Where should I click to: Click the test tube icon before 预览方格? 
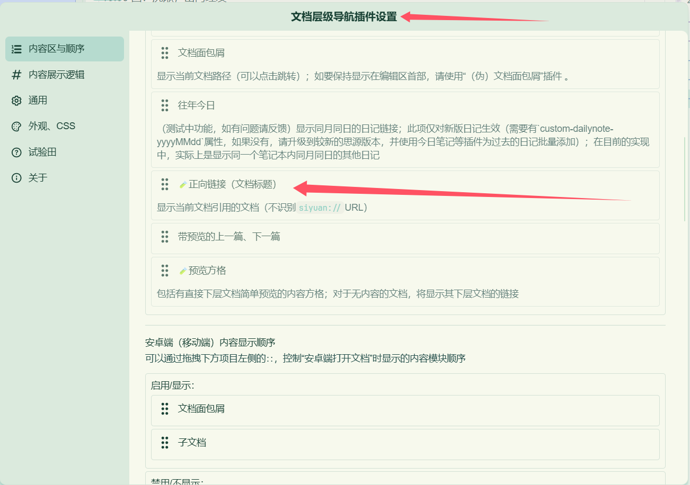tap(183, 271)
